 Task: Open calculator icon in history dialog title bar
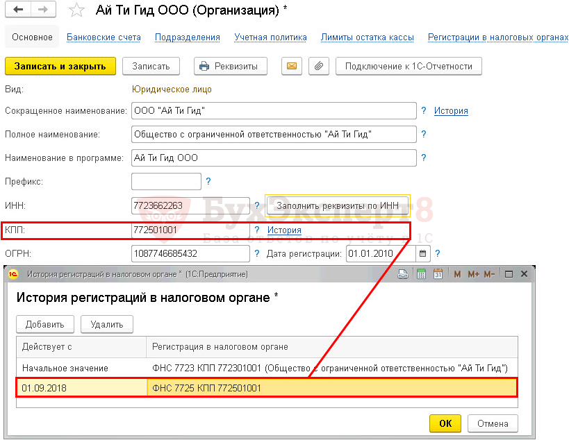(421, 274)
